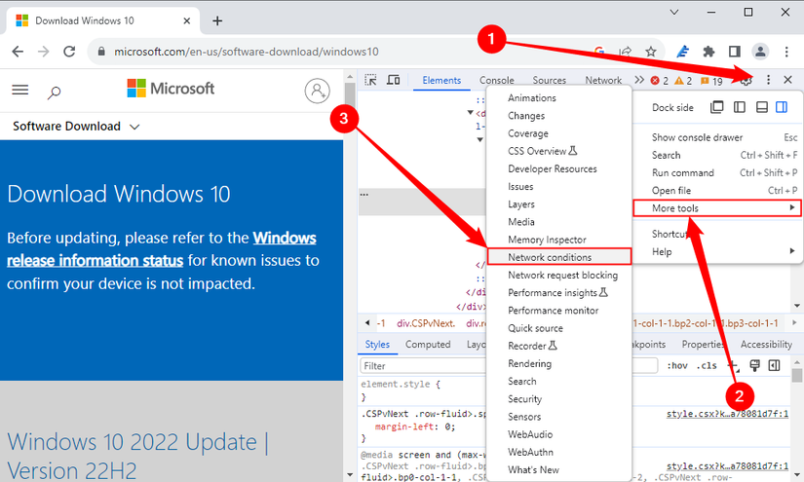The image size is (804, 482).
Task: Click the address bar URL
Action: click(x=247, y=52)
